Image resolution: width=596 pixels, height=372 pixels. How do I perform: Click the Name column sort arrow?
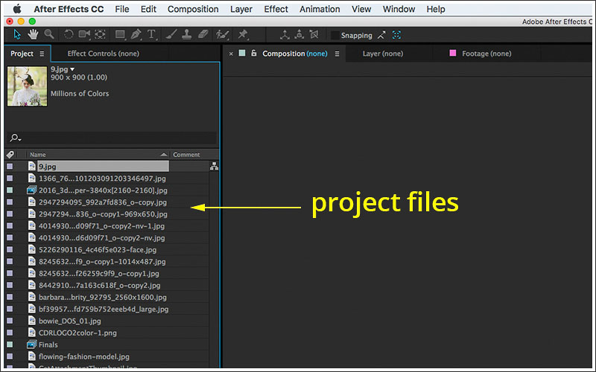(x=164, y=155)
